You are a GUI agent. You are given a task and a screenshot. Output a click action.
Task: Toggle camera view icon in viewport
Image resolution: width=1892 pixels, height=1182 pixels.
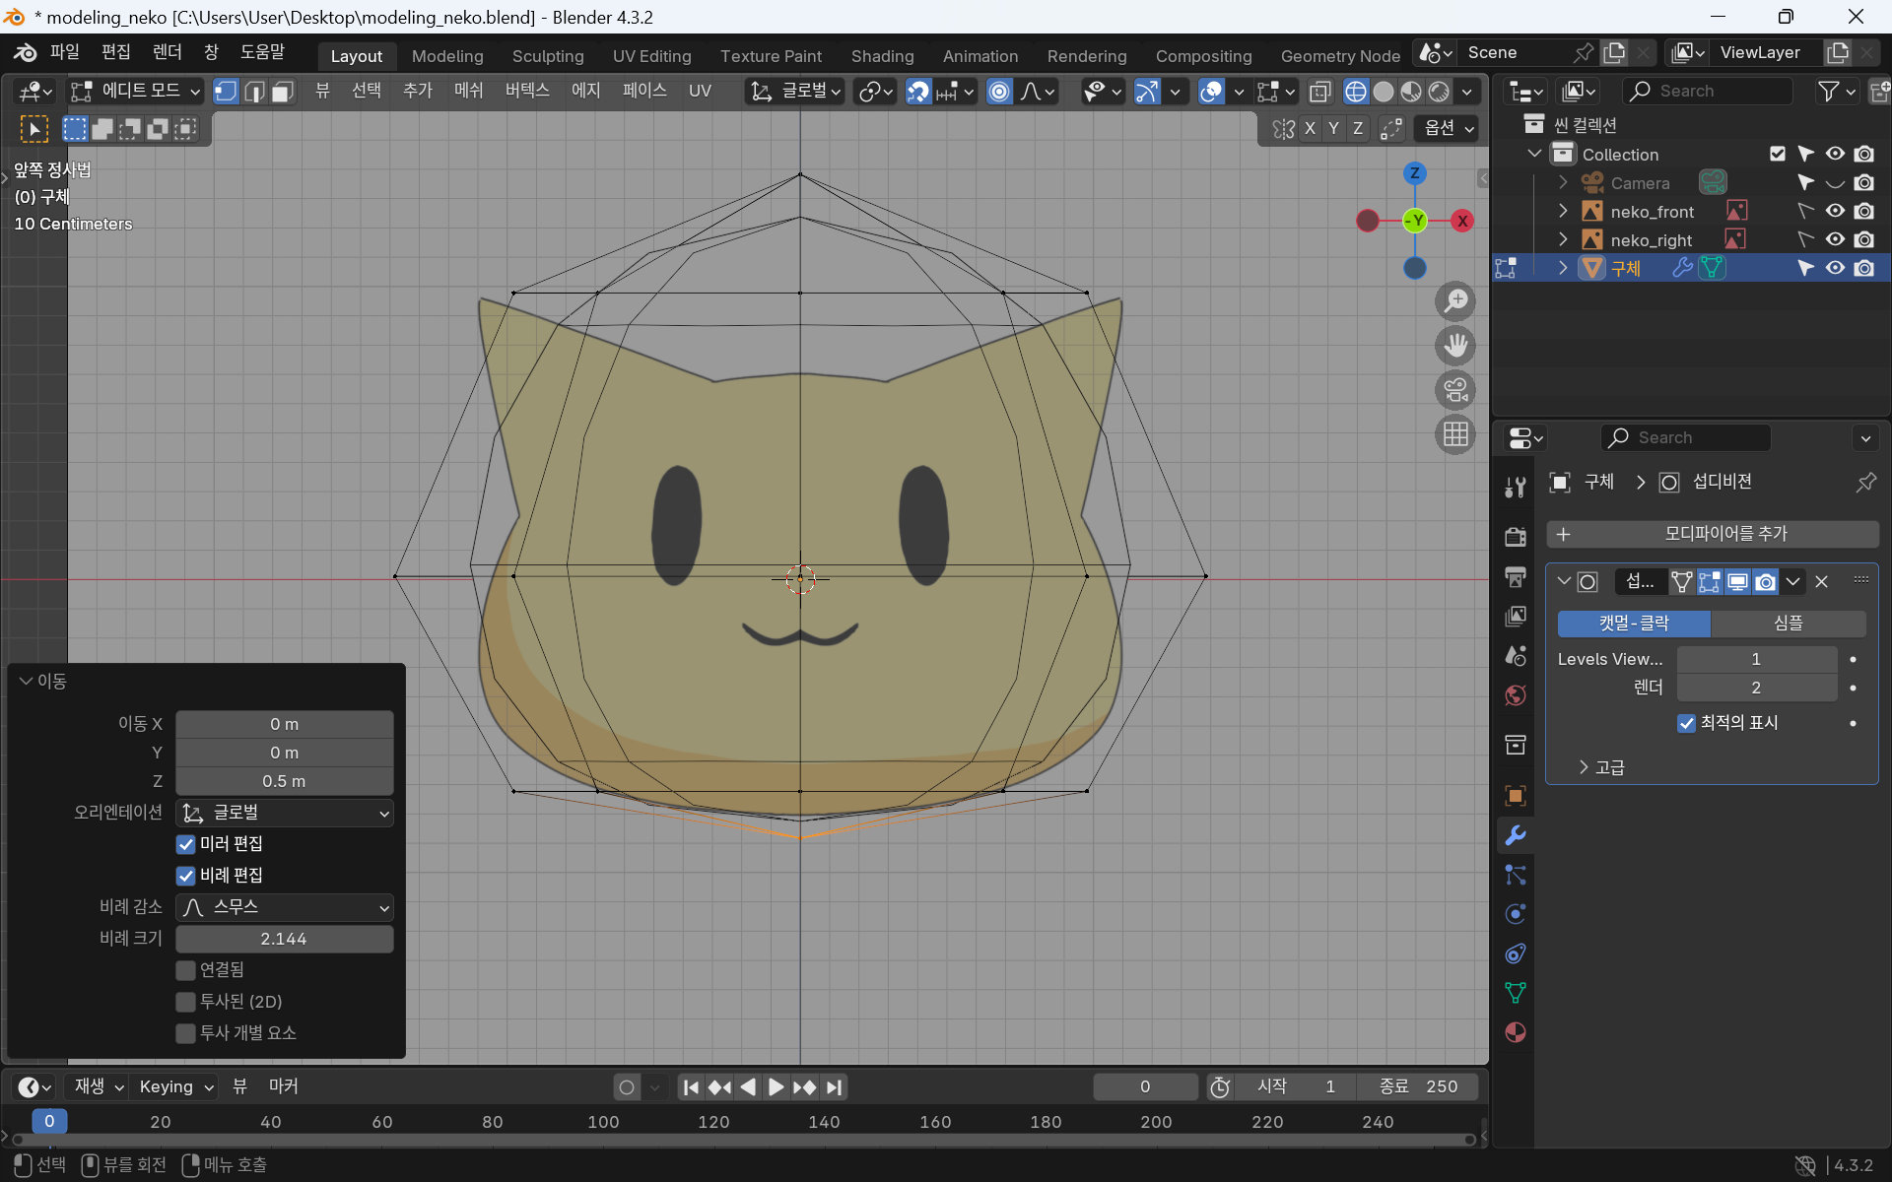(1455, 390)
